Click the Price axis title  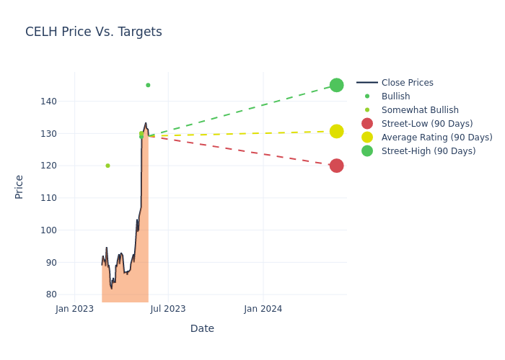pos(19,186)
